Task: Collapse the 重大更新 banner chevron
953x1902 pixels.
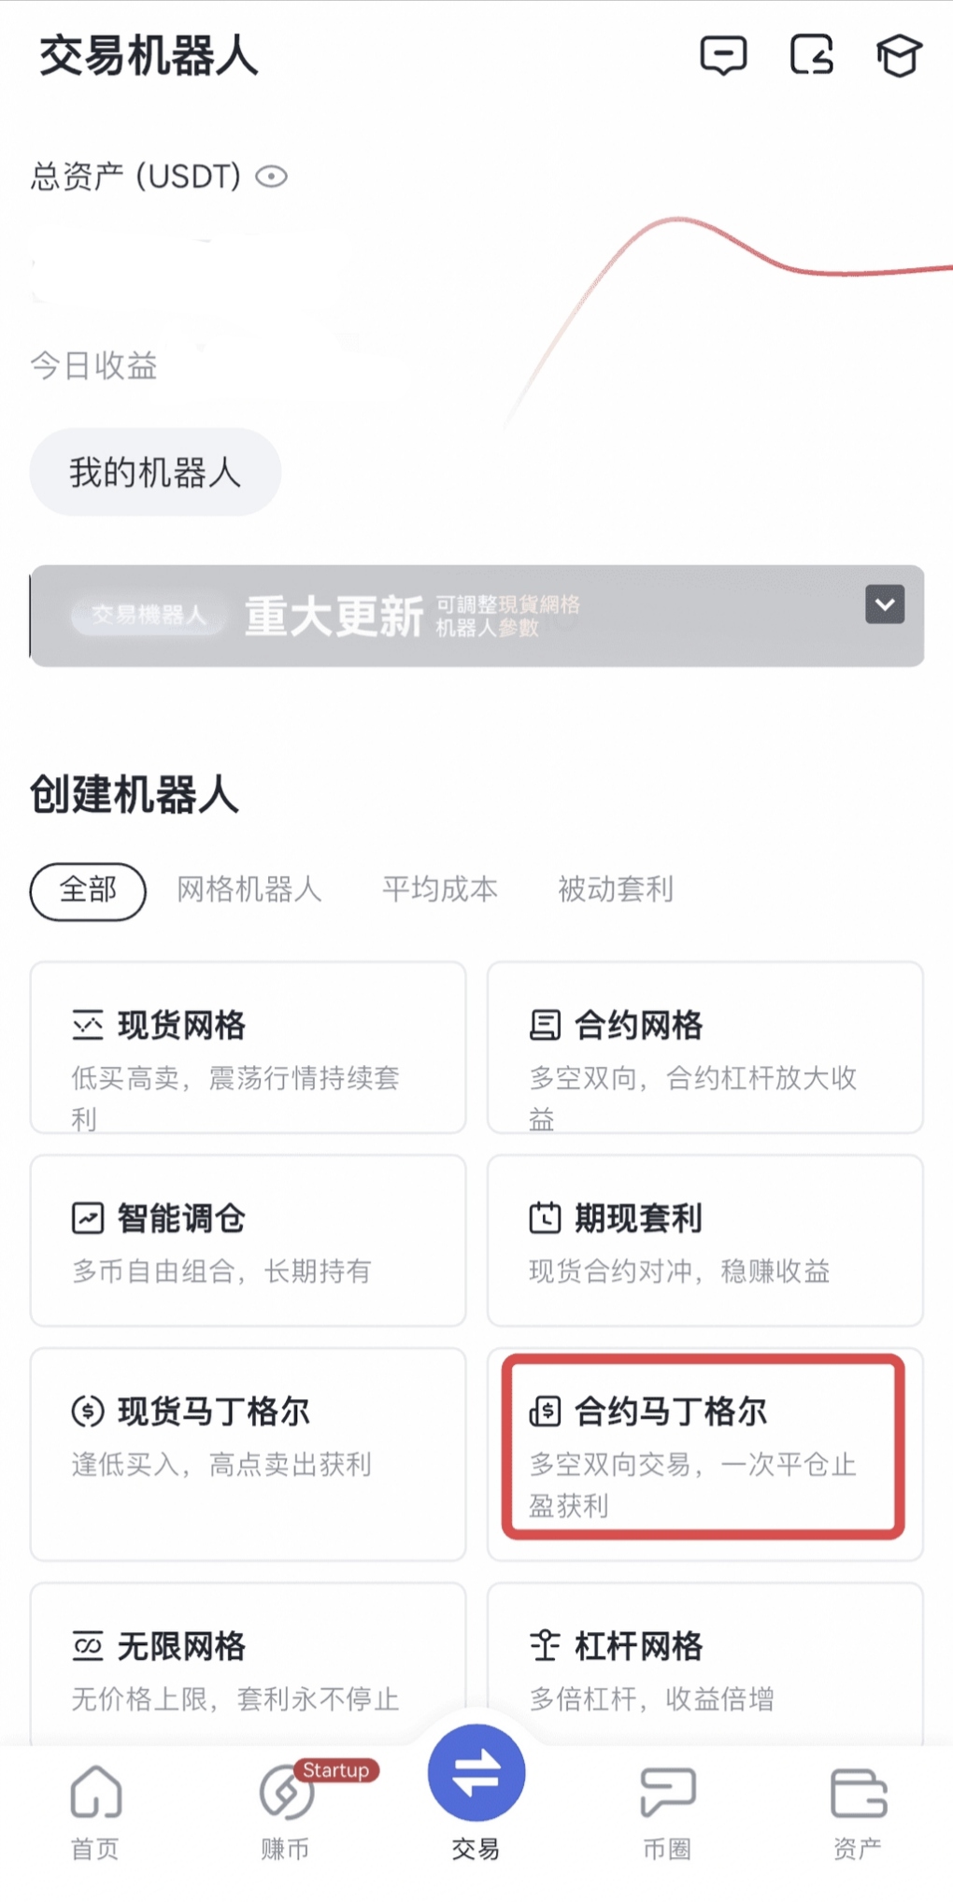Action: pyautogui.click(x=884, y=604)
